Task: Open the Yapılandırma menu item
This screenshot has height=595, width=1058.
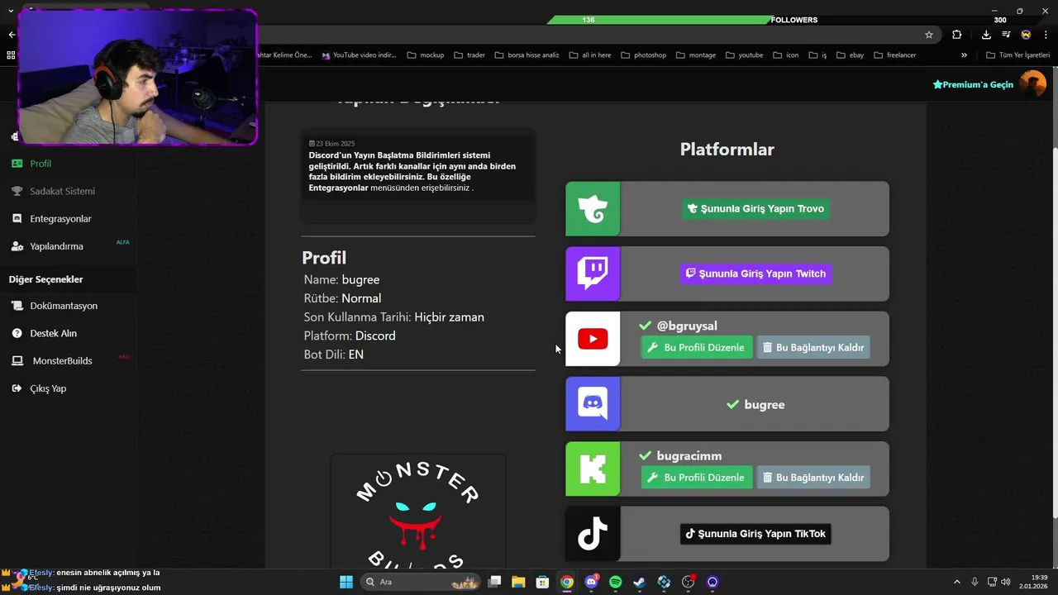Action: click(56, 246)
